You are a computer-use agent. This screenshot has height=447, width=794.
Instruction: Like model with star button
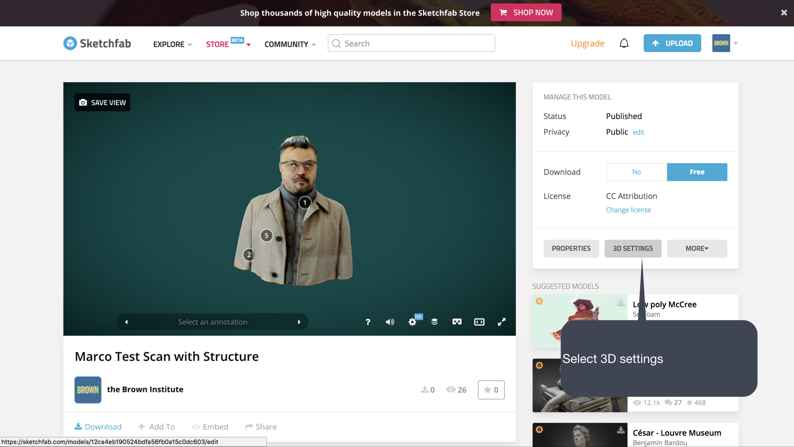point(491,390)
